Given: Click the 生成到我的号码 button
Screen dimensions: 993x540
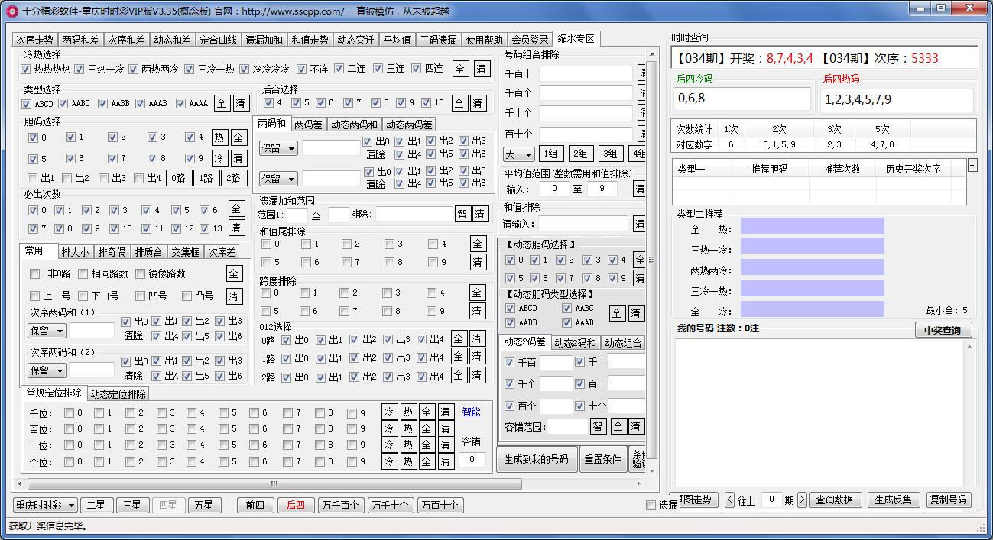Looking at the screenshot, I should point(537,459).
